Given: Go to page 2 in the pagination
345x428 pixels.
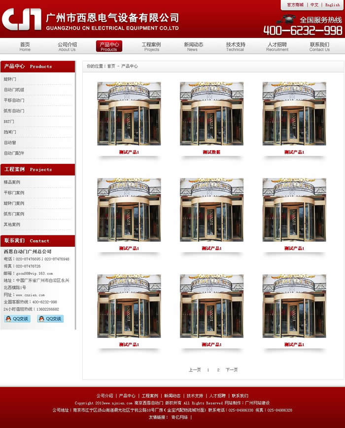Looking at the screenshot, I should (x=218, y=369).
